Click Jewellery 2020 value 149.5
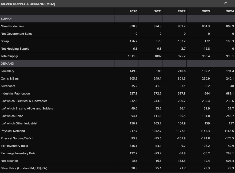This screenshot has width=235, height=173. point(133,71)
